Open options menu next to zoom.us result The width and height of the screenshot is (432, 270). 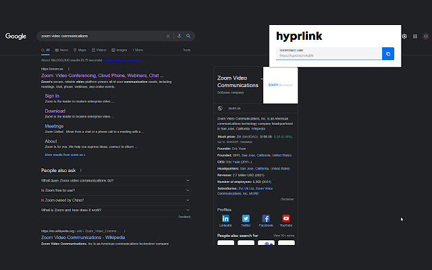point(69,69)
